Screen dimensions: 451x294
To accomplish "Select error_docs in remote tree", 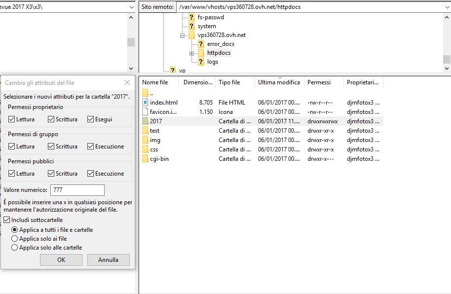I will tap(221, 44).
